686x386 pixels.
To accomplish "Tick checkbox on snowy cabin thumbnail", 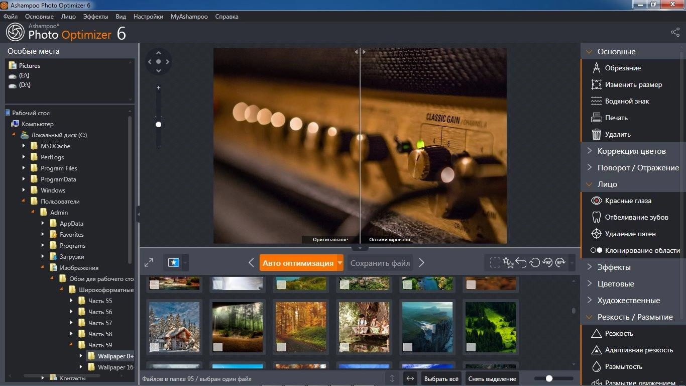I will (x=155, y=347).
